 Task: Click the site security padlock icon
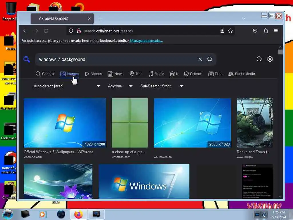(x=79, y=31)
